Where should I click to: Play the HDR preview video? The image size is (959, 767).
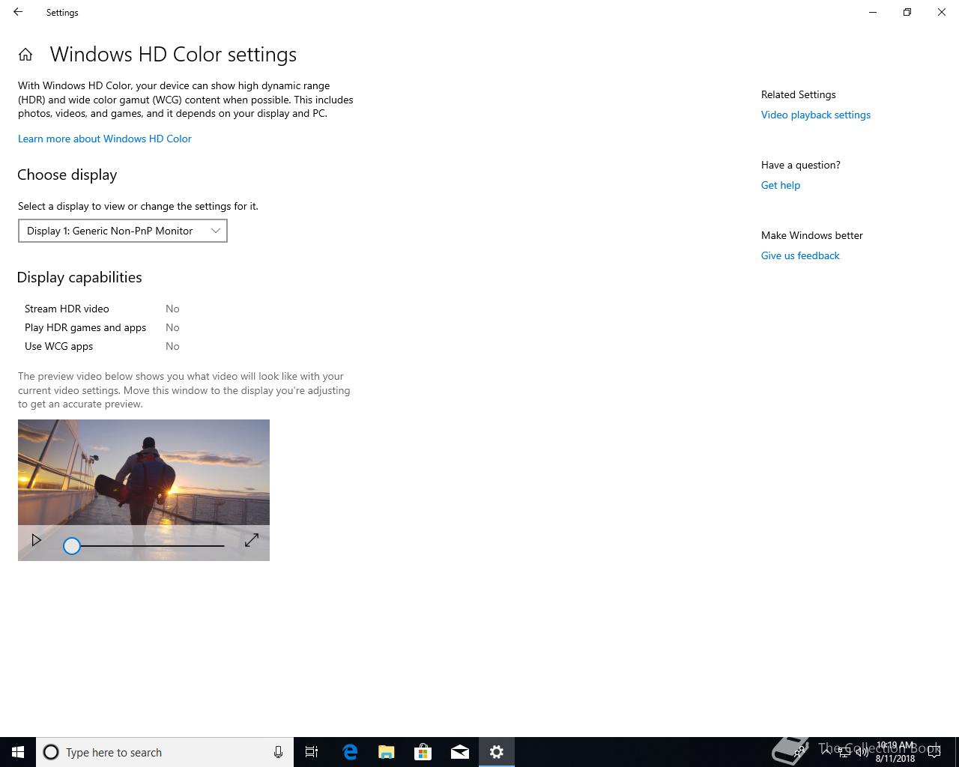pyautogui.click(x=36, y=540)
